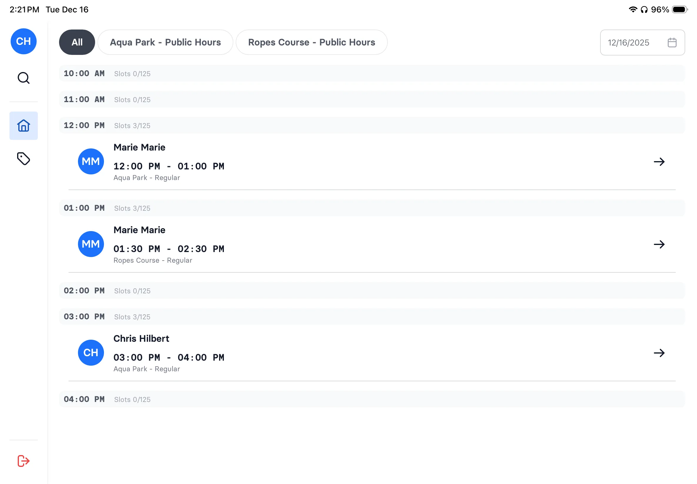Click the logout icon at bottom of sidebar
697x484 pixels.
(23, 461)
